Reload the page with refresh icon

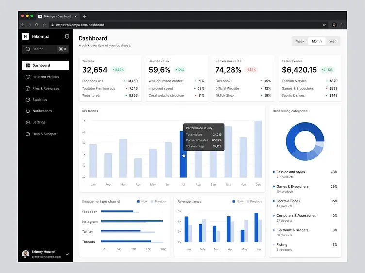[x=37, y=25]
